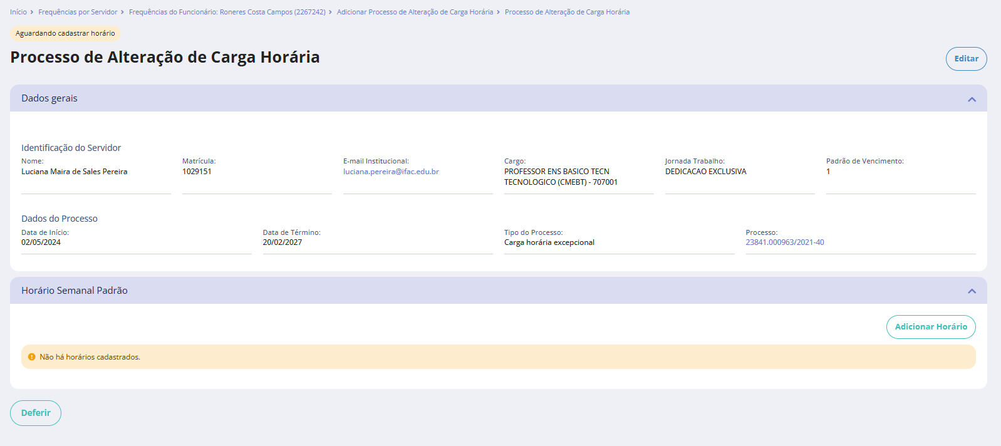Click the Aguardando cadastrar horário status badge

coord(65,33)
